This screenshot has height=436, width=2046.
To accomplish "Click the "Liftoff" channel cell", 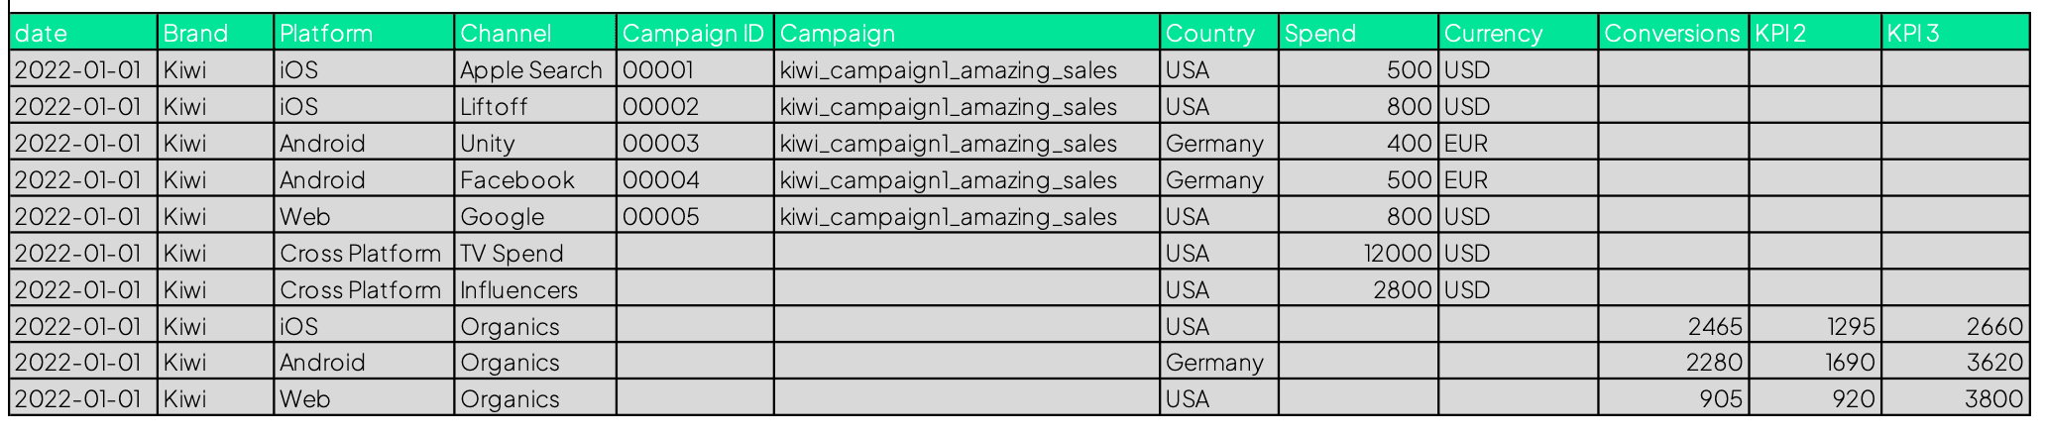I will coord(535,107).
